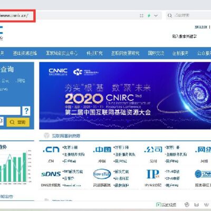Viewport: 211px width, 211px height.
Task: Click the question mark help icon
Action: click(x=26, y=111)
